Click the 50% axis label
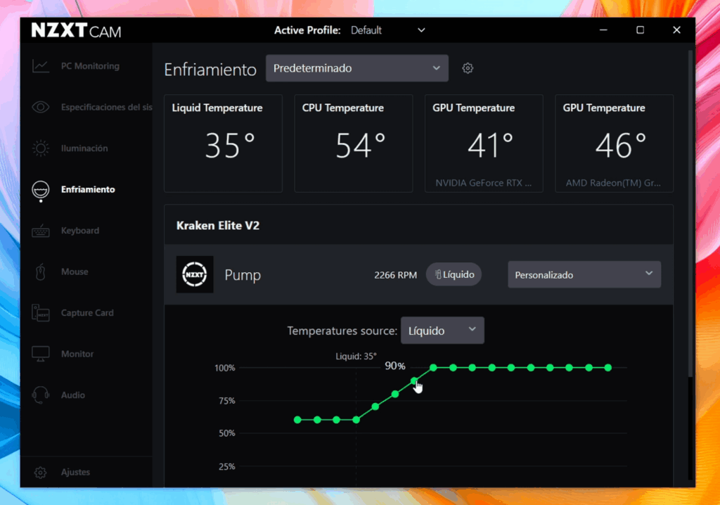Screen dimensions: 720x505 click(x=227, y=433)
